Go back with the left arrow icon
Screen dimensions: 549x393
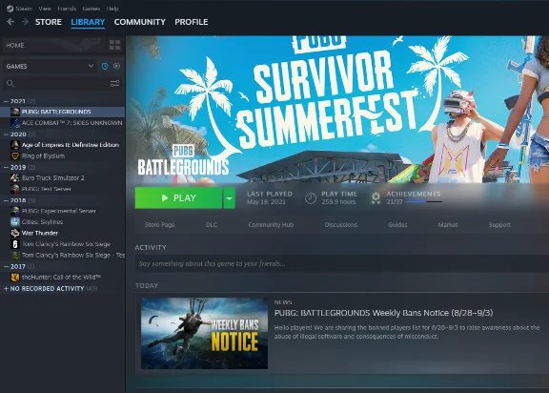[x=10, y=22]
